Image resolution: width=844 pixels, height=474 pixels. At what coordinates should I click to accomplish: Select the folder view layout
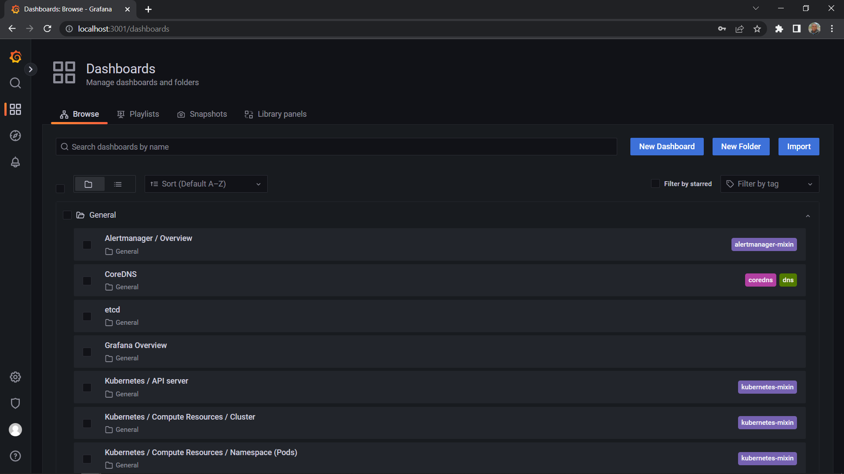(89, 184)
